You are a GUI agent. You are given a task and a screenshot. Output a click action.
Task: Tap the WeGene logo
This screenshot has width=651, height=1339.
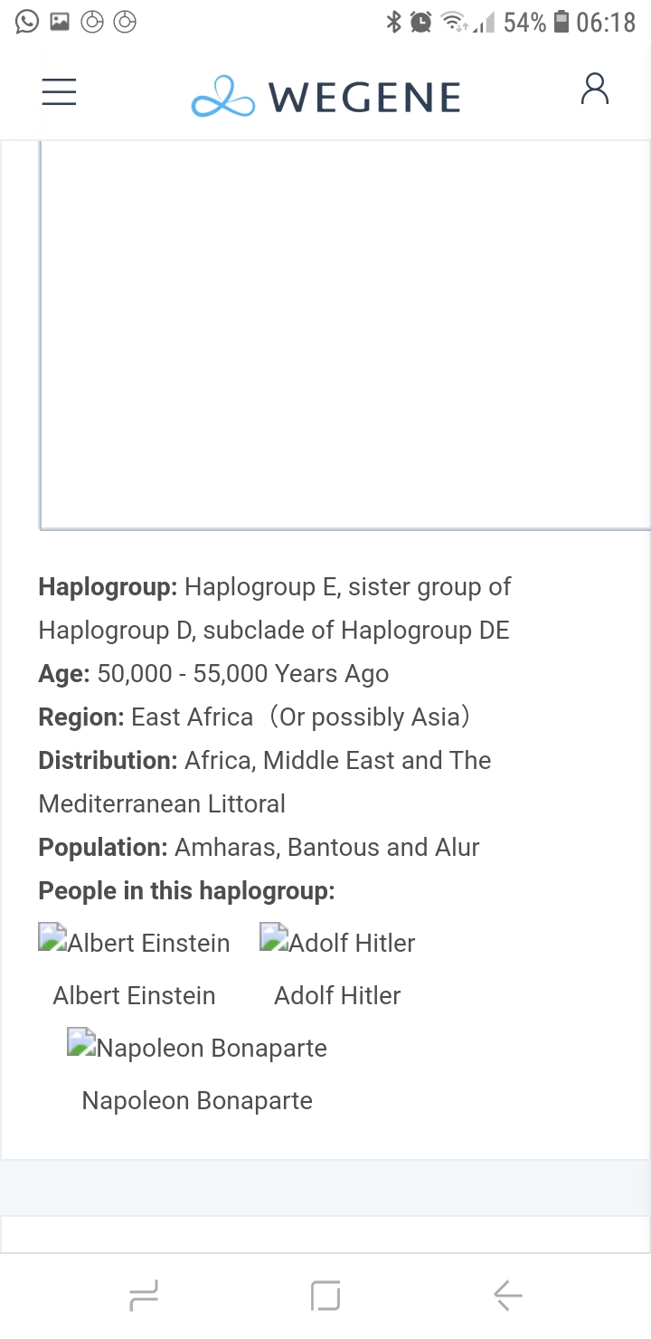coord(325,97)
